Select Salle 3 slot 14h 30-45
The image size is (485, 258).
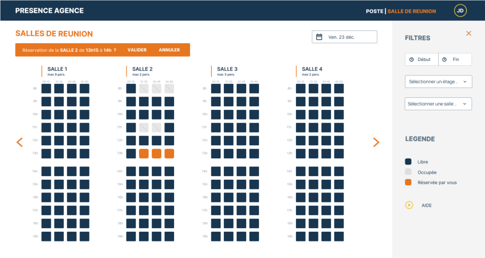point(241,172)
